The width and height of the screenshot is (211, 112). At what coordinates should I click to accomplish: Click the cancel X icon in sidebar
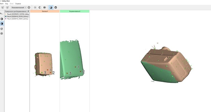coord(2,34)
